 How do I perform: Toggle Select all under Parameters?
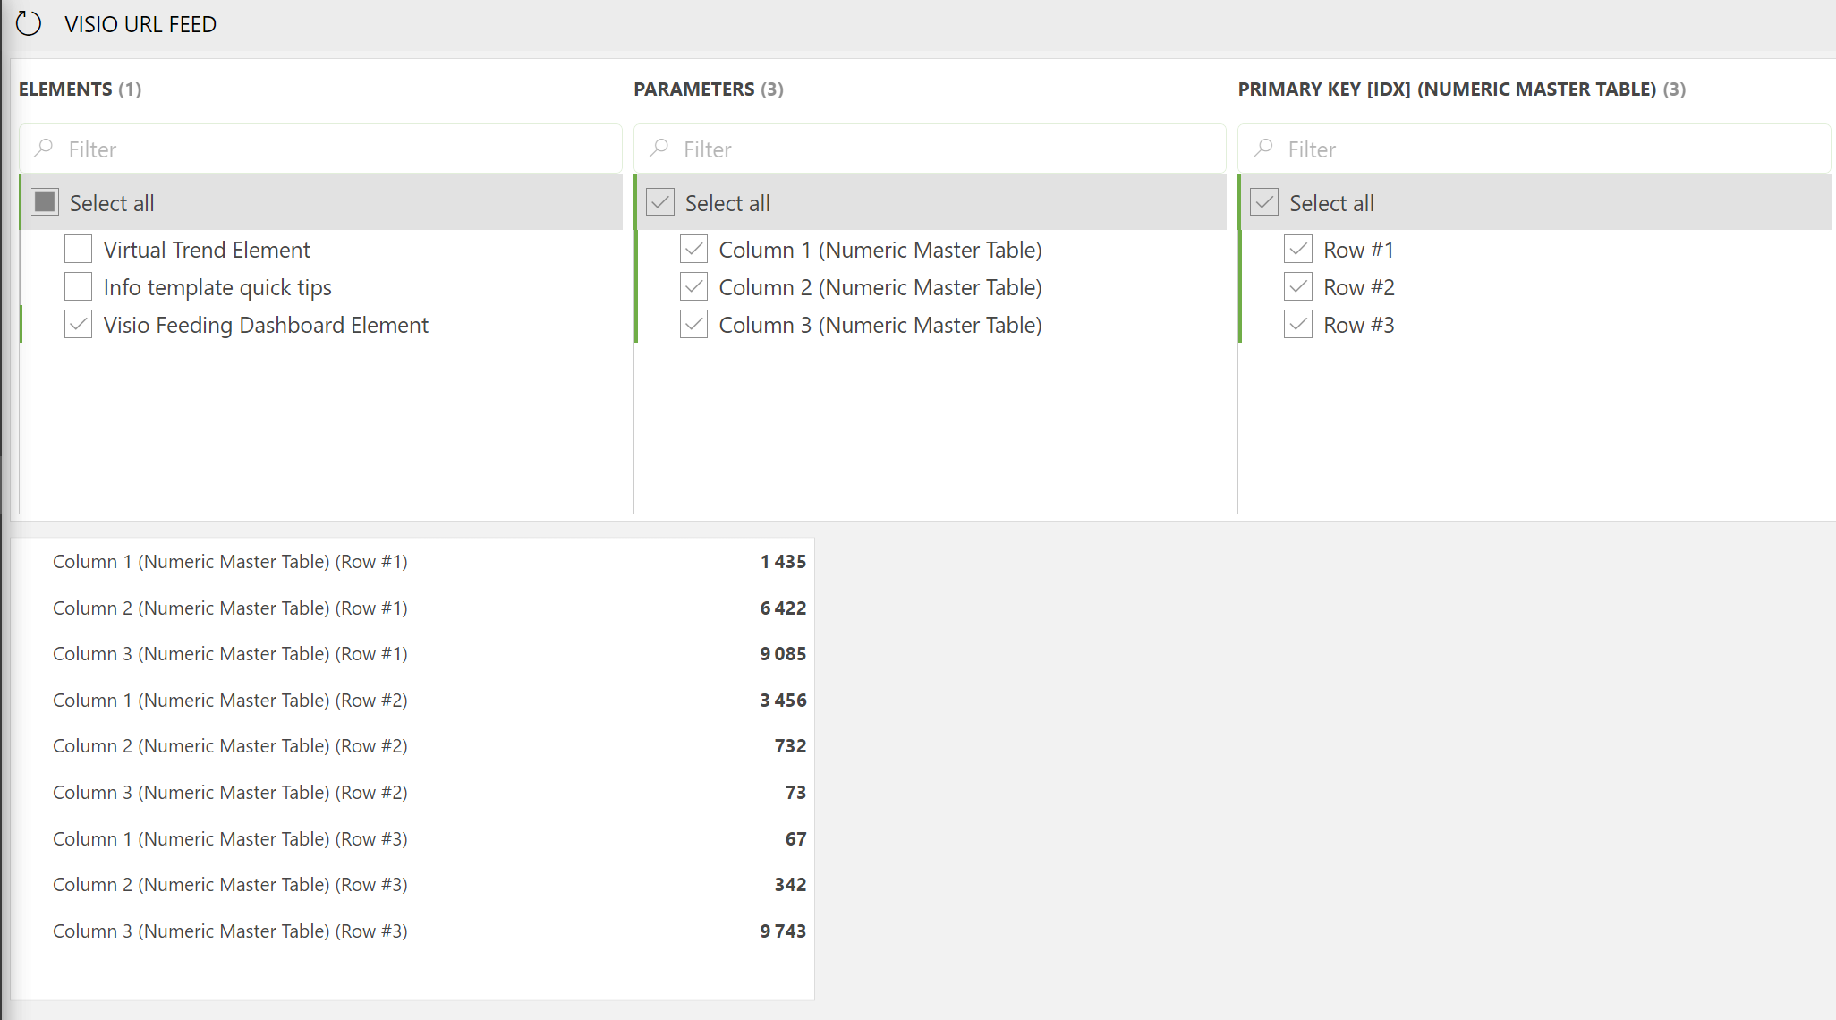pos(660,202)
